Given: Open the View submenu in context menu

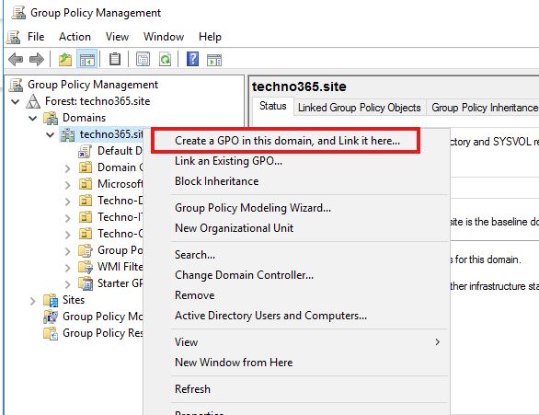Looking at the screenshot, I should [x=297, y=342].
